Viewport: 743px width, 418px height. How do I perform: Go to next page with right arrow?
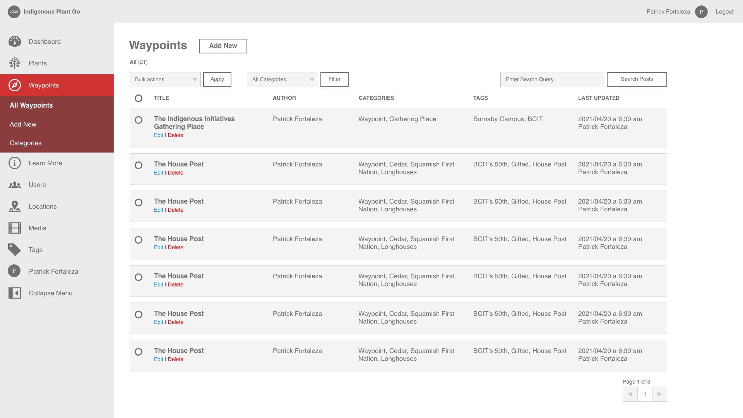tap(659, 394)
